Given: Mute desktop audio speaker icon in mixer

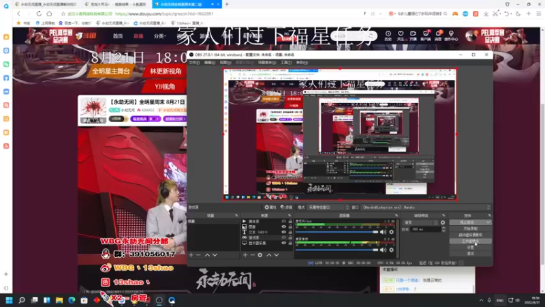Looking at the screenshot, I should [x=383, y=250].
